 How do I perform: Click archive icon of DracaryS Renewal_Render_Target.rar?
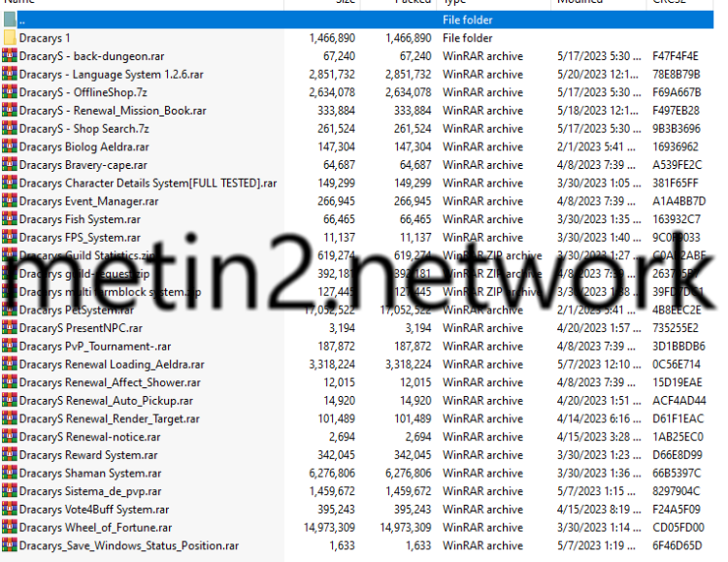point(10,418)
